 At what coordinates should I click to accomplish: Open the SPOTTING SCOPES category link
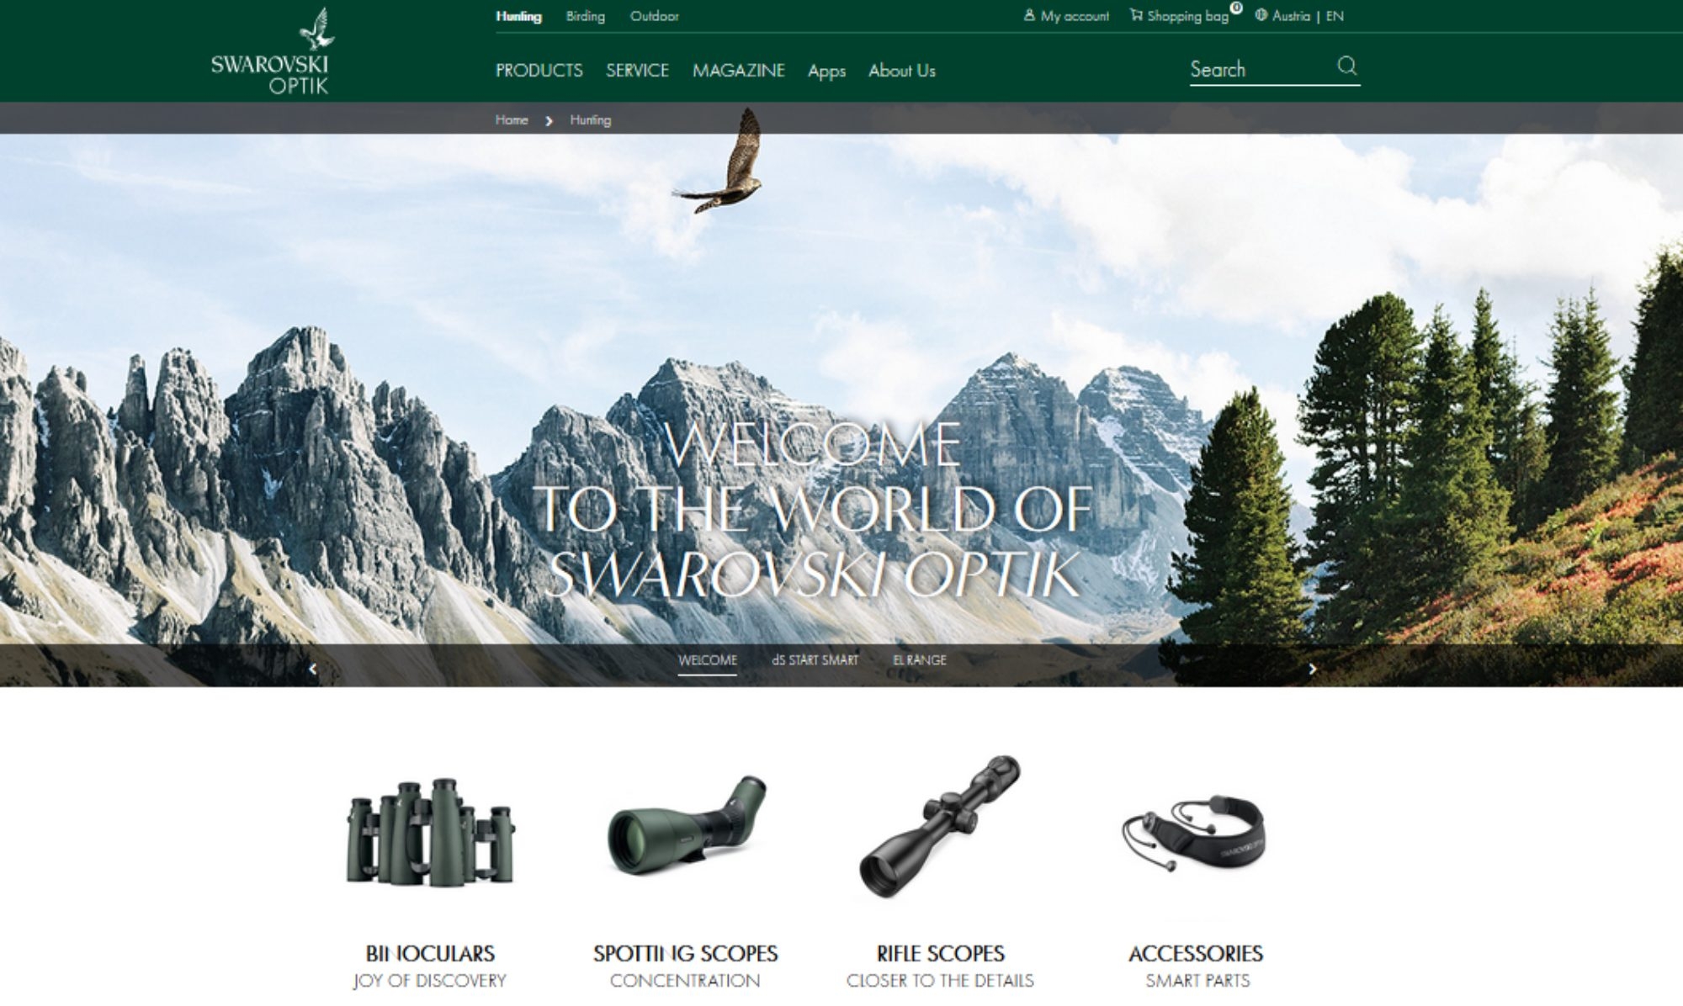(x=686, y=955)
